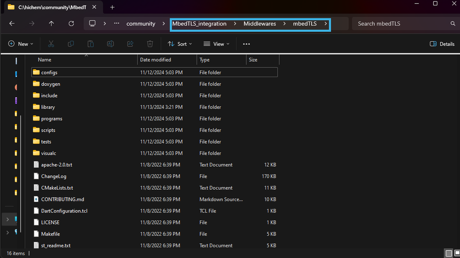The image size is (460, 258).
Task: Go up one folder level
Action: click(51, 23)
